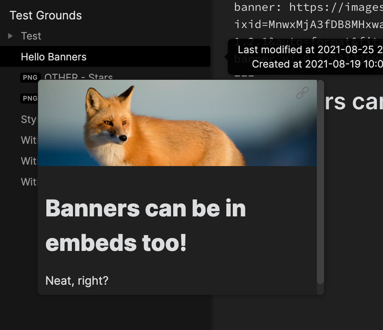The height and width of the screenshot is (330, 383).
Task: Click the Test Grounds vault title
Action: 46,15
